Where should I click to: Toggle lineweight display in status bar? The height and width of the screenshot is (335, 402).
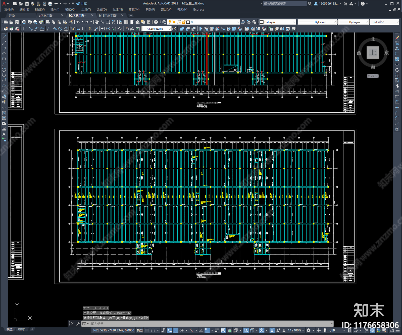tap(217, 330)
